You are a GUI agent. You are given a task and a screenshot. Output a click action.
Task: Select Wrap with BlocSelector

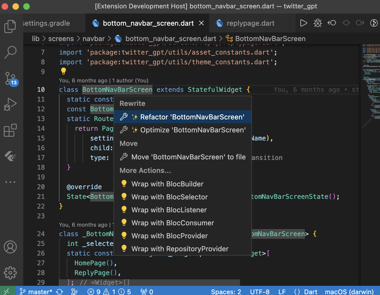(x=183, y=197)
